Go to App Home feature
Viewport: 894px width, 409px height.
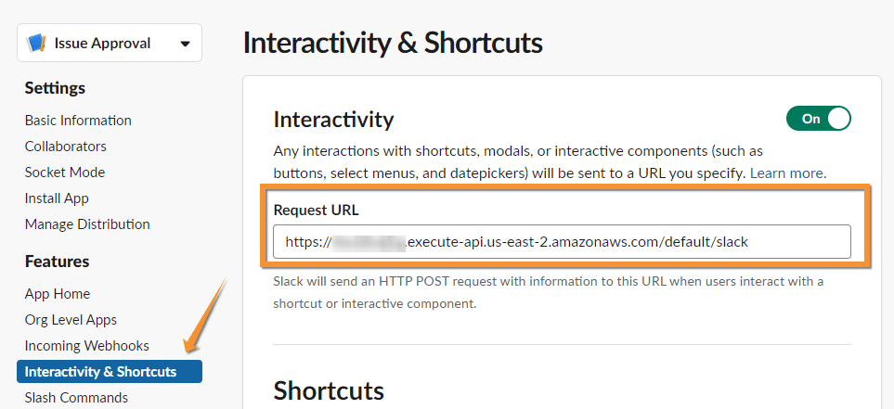coord(58,294)
